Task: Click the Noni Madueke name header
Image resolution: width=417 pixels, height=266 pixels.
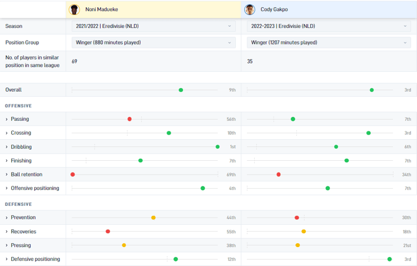Action: [x=102, y=9]
